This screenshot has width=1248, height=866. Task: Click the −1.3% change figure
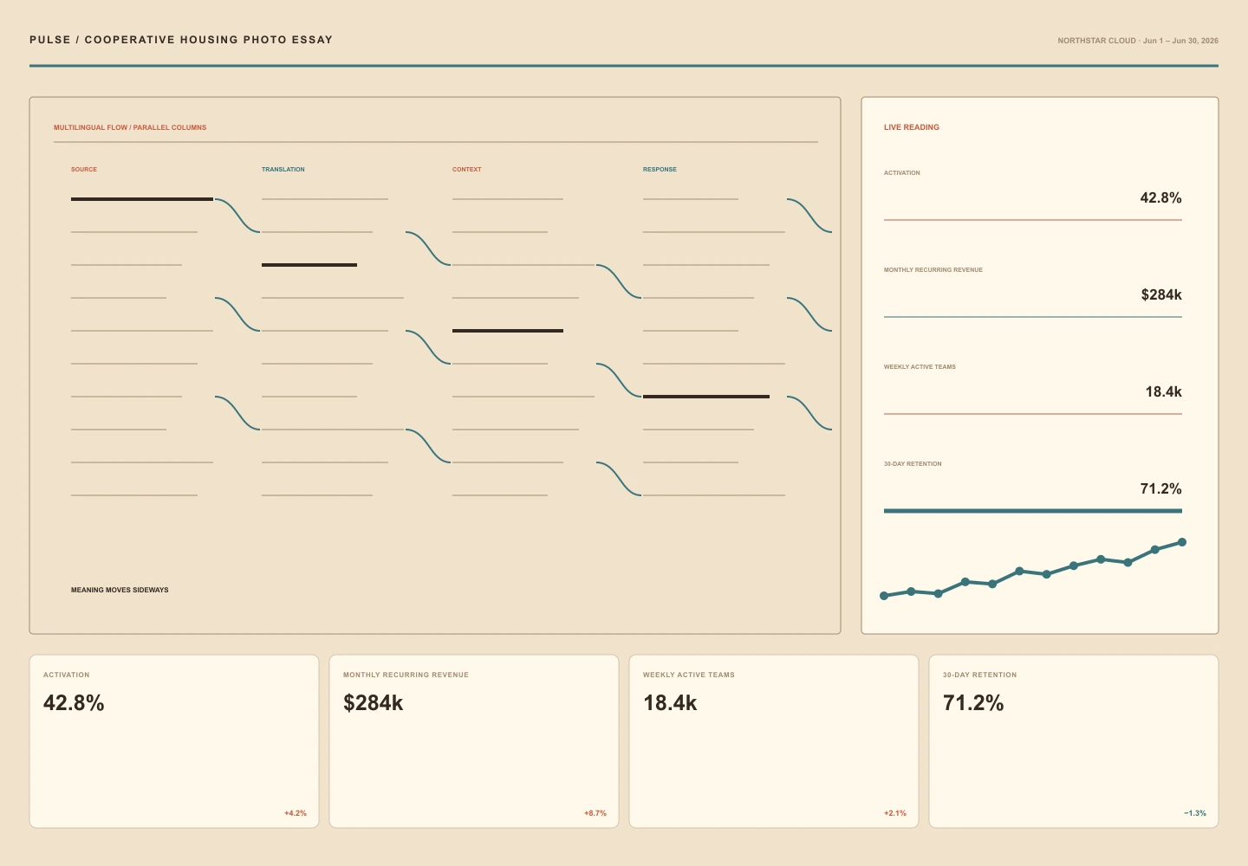tap(1195, 813)
